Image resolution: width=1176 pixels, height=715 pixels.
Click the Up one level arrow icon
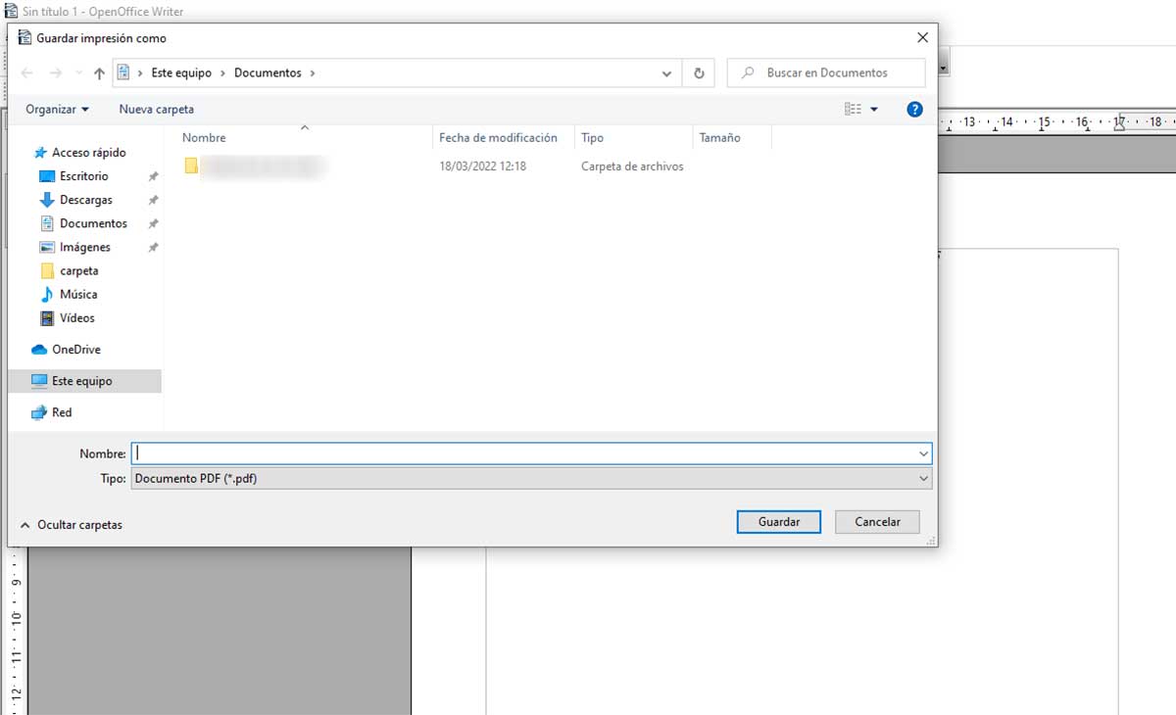(99, 73)
